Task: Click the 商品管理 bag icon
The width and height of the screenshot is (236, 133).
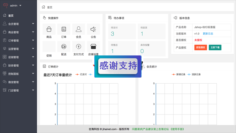Action: pyautogui.click(x=5, y=32)
